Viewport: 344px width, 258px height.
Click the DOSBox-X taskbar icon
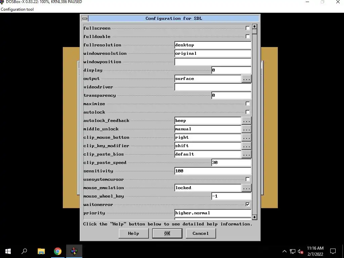coord(74,251)
